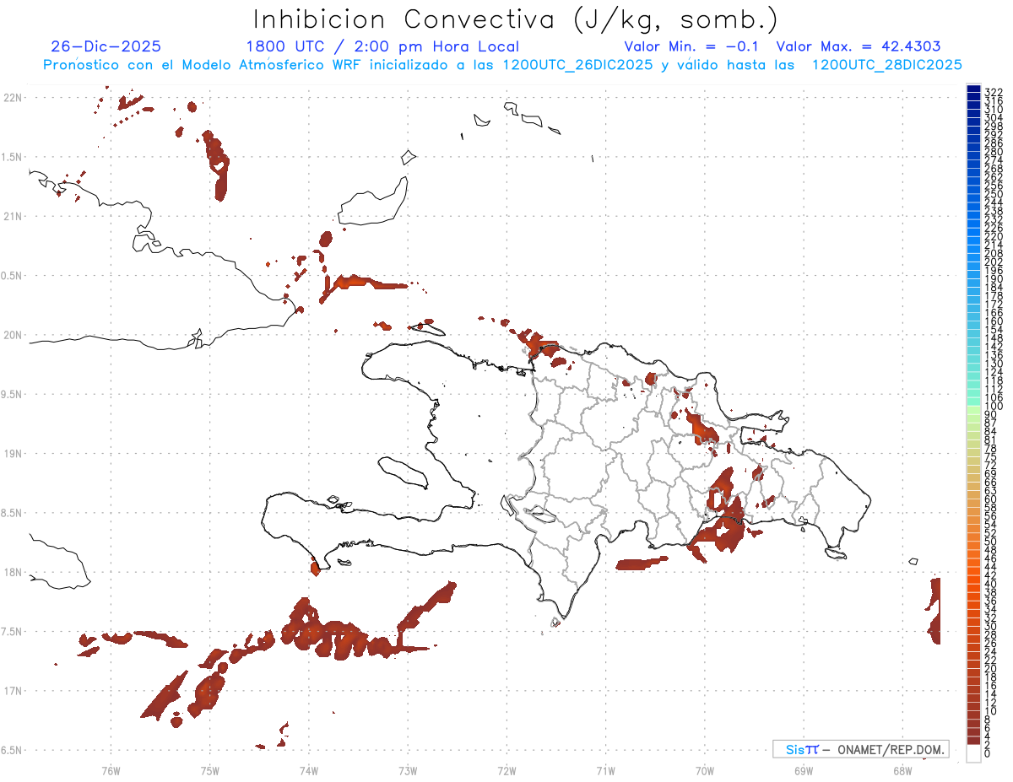Click the white swatch at the color scale bottom
Viewport: 1013px width, 782px height.
[973, 754]
